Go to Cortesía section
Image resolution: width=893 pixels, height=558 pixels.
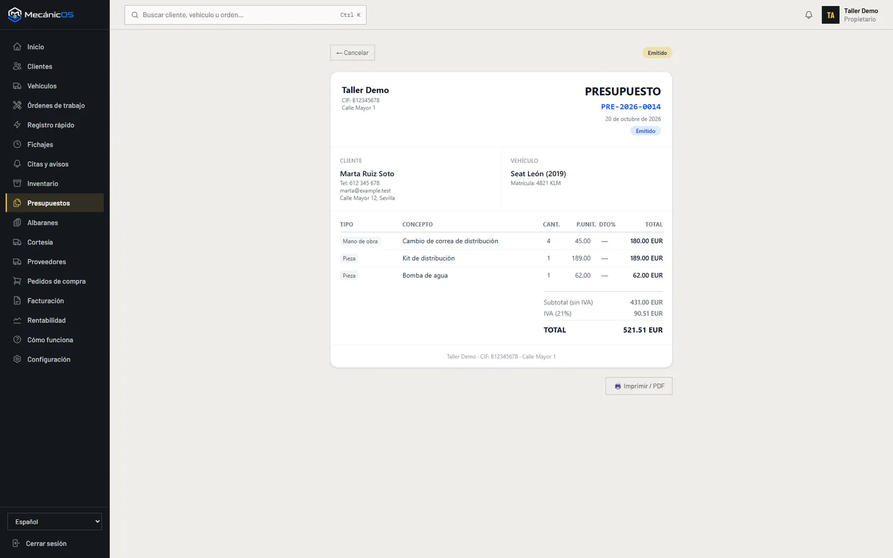tap(55, 242)
